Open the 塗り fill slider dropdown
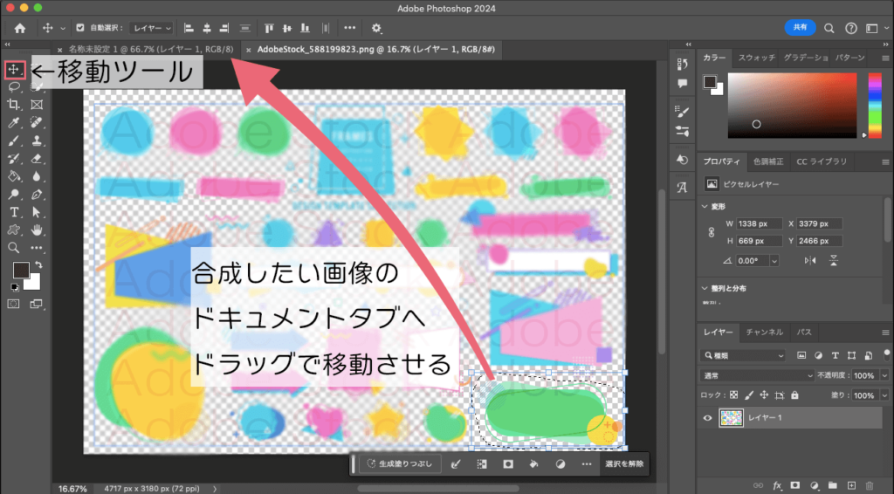The width and height of the screenshot is (894, 494). tap(884, 395)
